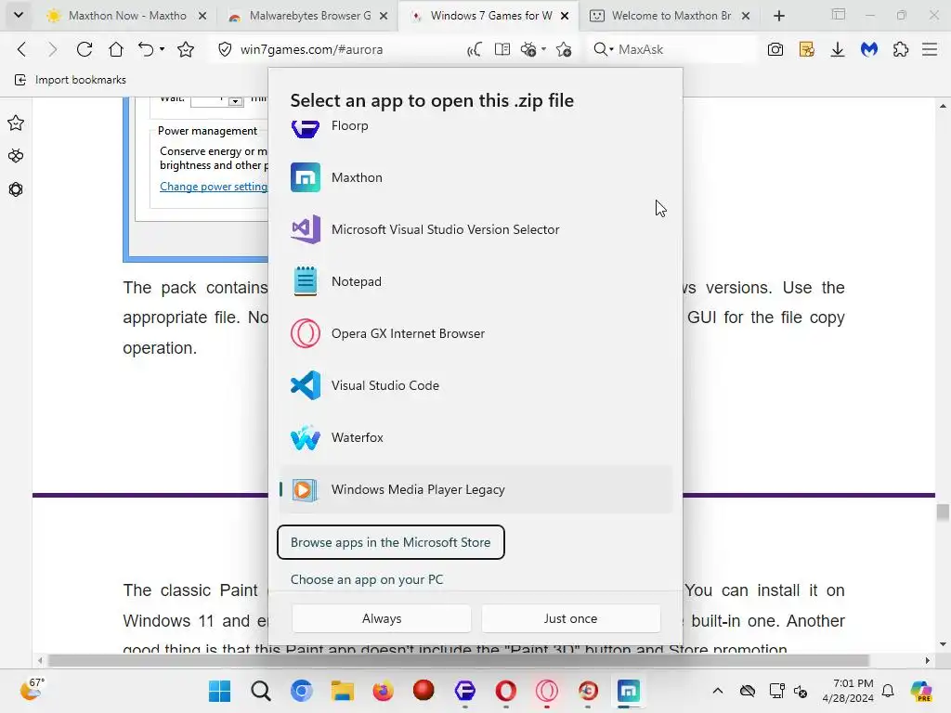
Task: Open the notifications bell in tray
Action: pos(888,691)
